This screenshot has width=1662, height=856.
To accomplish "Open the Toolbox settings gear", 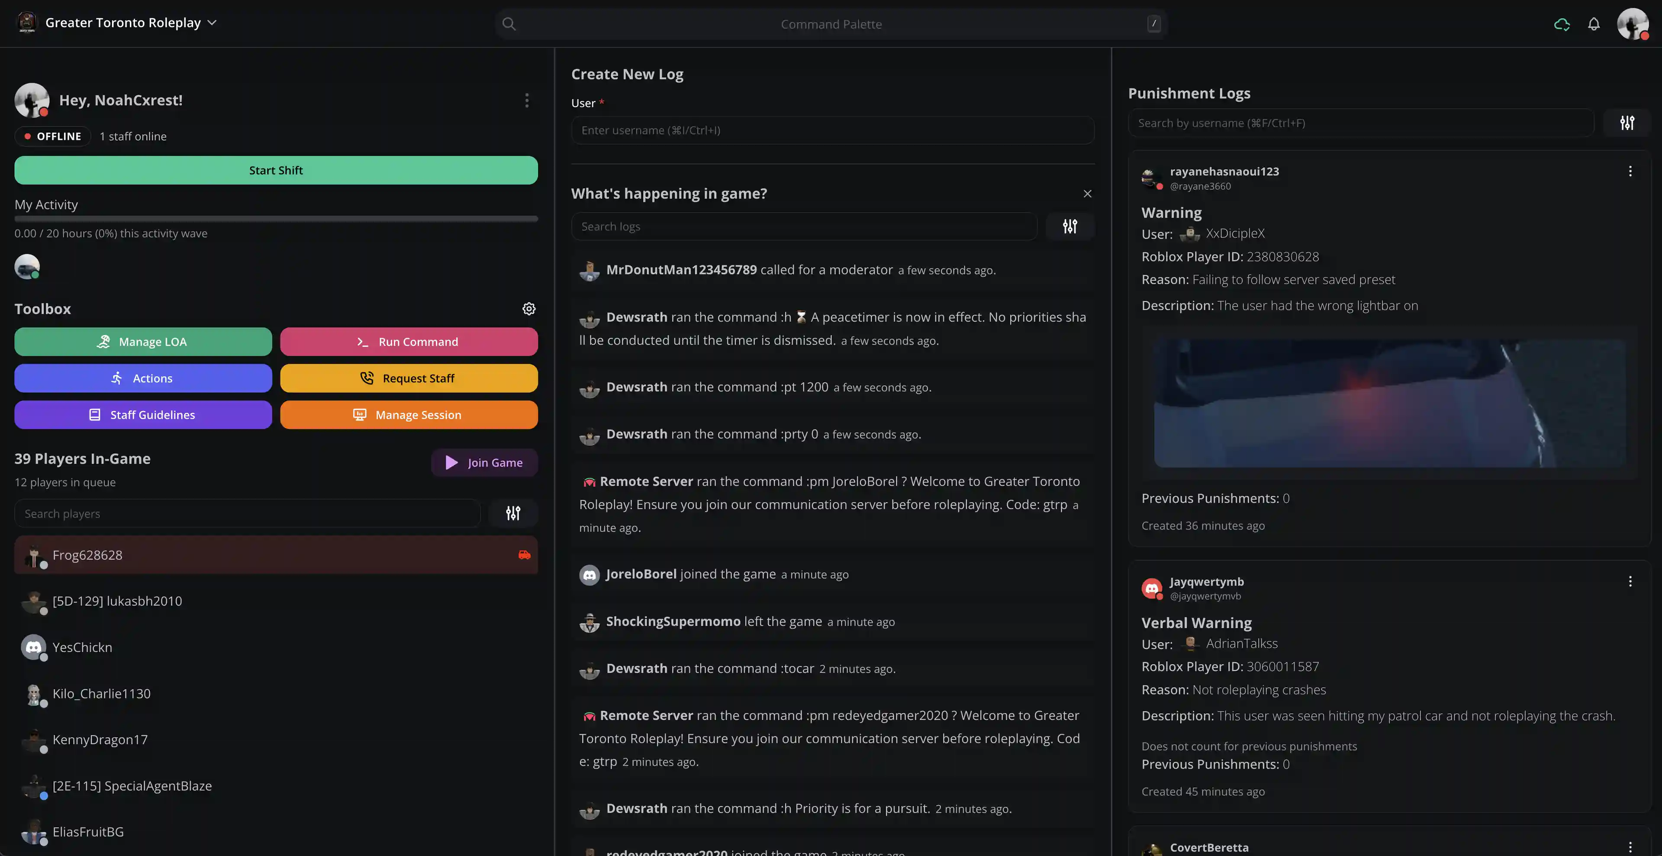I will (x=528, y=309).
